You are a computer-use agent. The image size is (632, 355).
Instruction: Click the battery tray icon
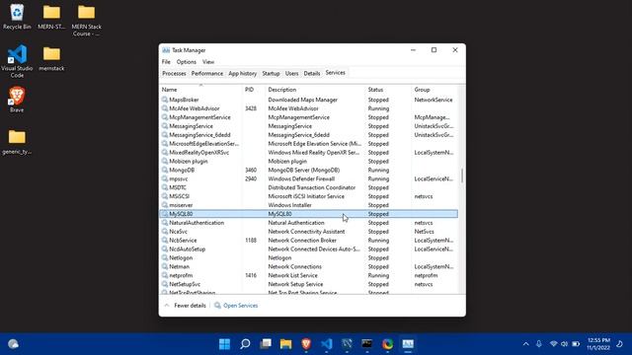click(x=576, y=344)
